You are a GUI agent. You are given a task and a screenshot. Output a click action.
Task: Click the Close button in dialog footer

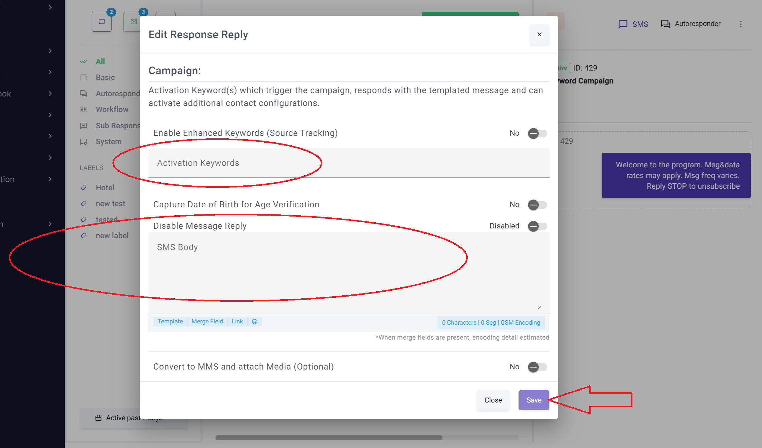pyautogui.click(x=493, y=400)
